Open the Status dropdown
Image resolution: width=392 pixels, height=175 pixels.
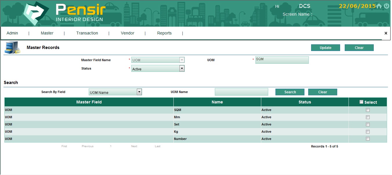click(x=182, y=69)
